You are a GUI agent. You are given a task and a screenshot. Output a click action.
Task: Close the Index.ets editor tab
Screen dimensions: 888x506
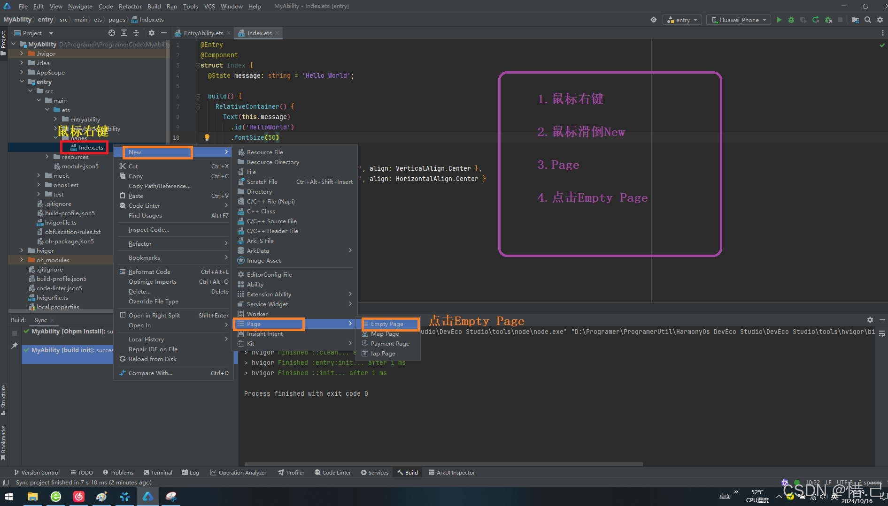pos(277,33)
